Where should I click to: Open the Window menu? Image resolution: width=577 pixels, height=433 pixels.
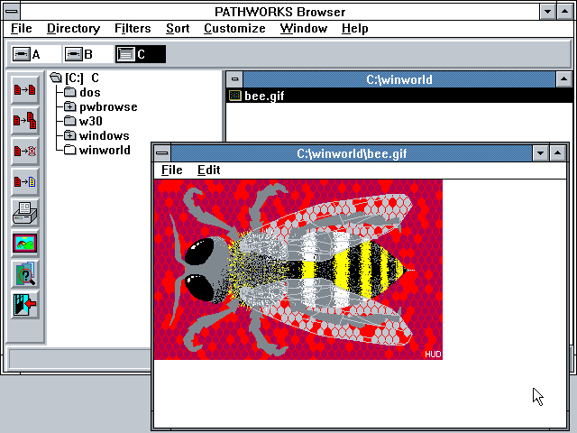(x=304, y=28)
